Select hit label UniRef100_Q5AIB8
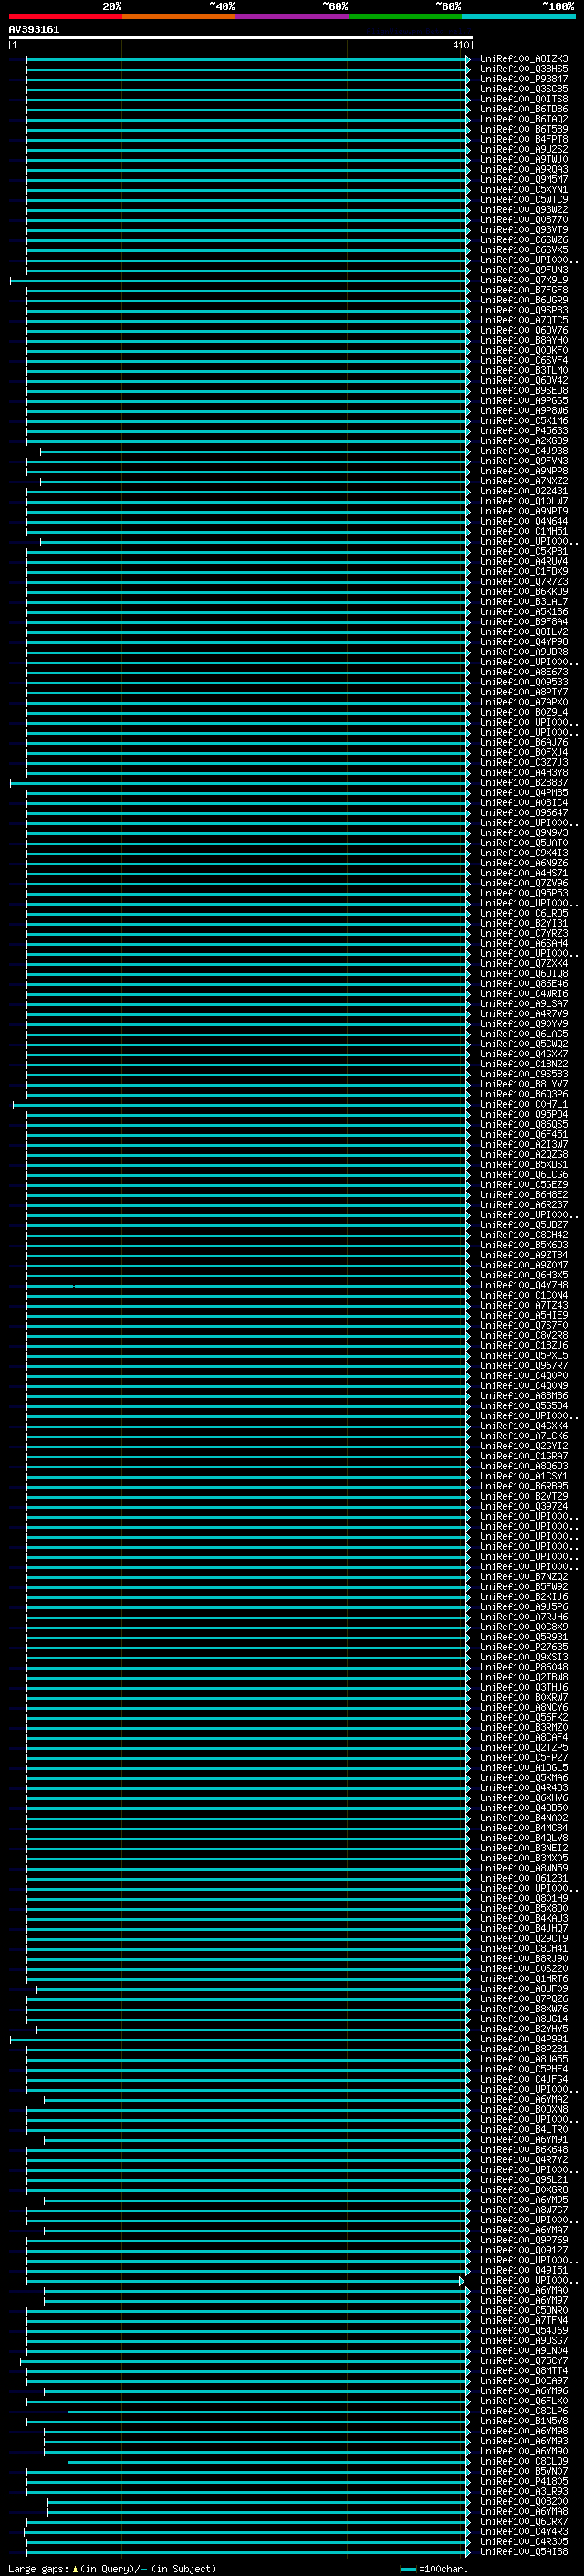Viewport: 584px width, 2576px height. click(x=524, y=2552)
